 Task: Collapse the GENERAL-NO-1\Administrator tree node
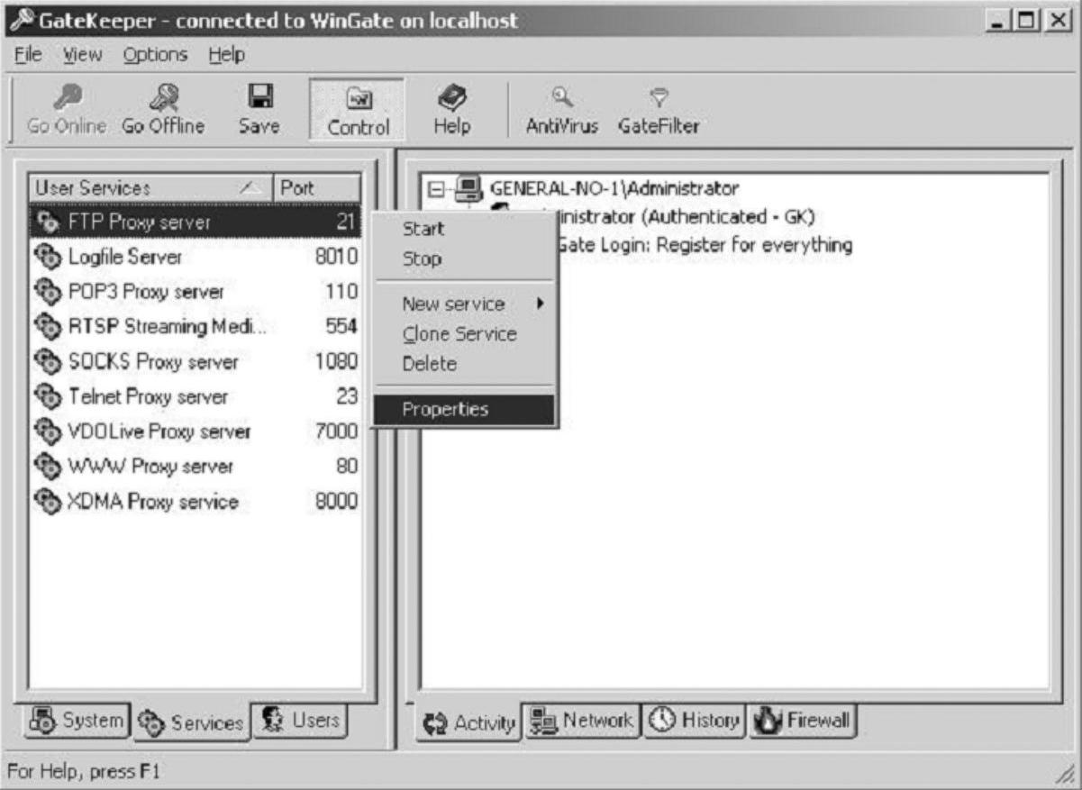pos(438,189)
